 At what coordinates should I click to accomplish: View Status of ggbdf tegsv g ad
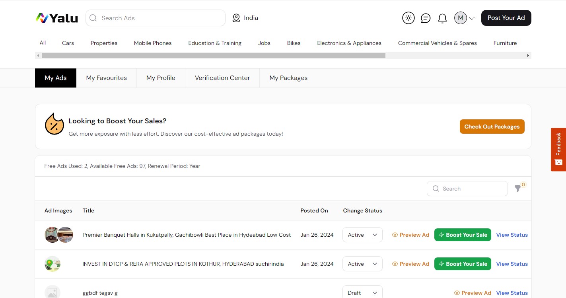pyautogui.click(x=512, y=293)
